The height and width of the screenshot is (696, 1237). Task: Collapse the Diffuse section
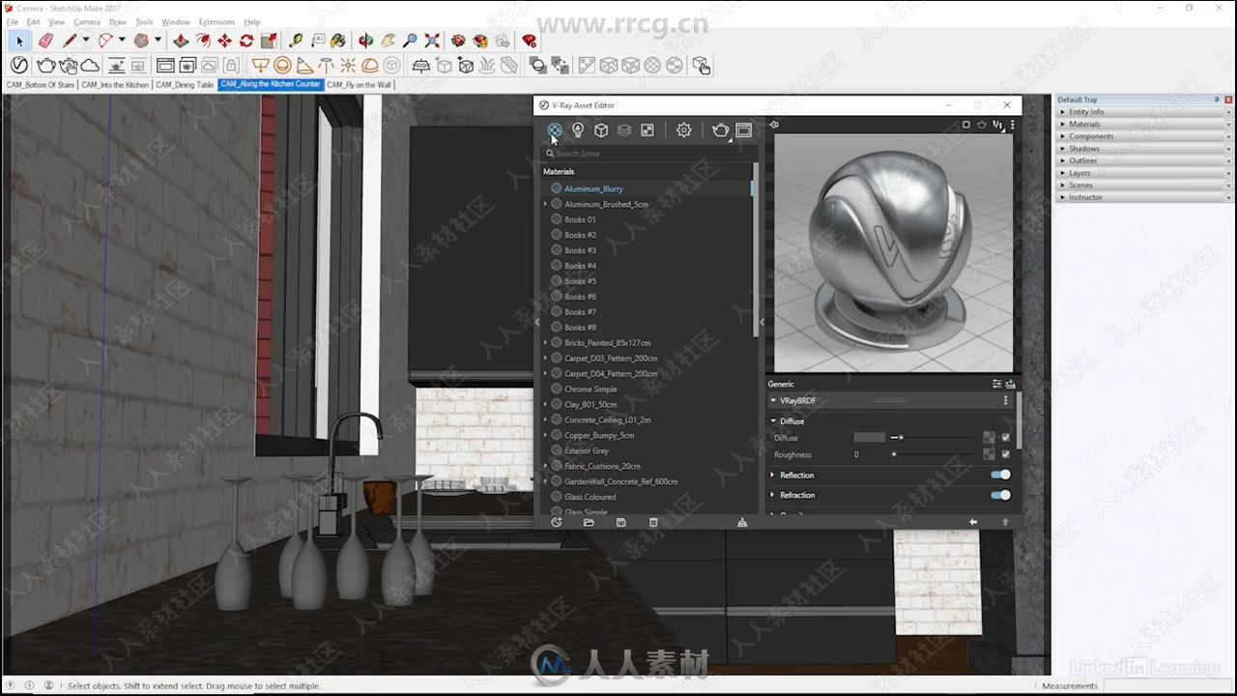pyautogui.click(x=773, y=421)
